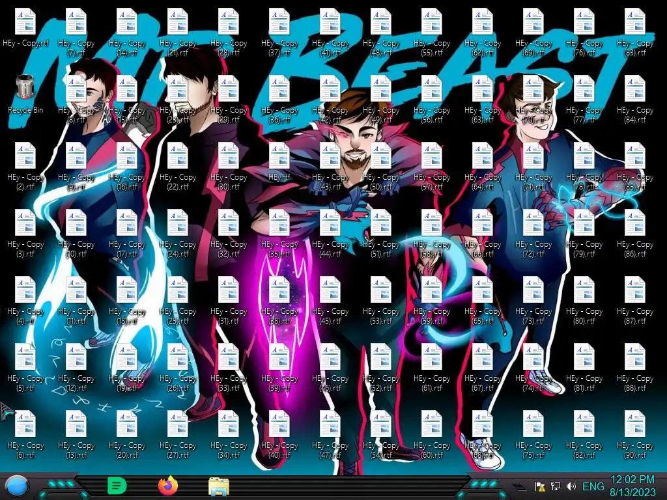Open File Explorer from the taskbar

pos(219,486)
